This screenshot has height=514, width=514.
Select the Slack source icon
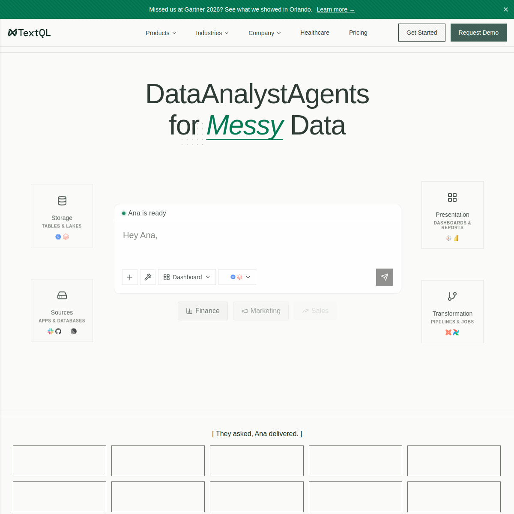pos(50,331)
